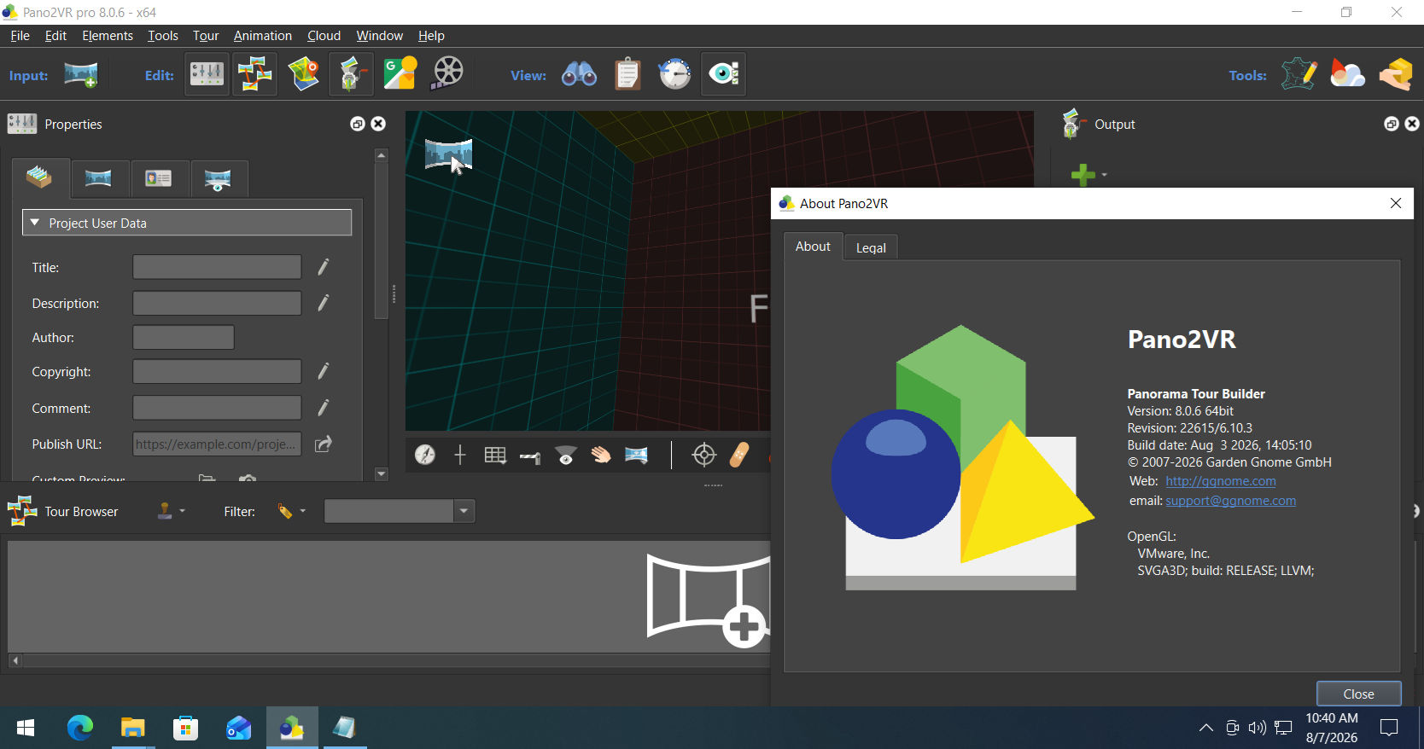Click the panorama projection icon in viewer toolbar
The image size is (1424, 749).
pyautogui.click(x=636, y=455)
